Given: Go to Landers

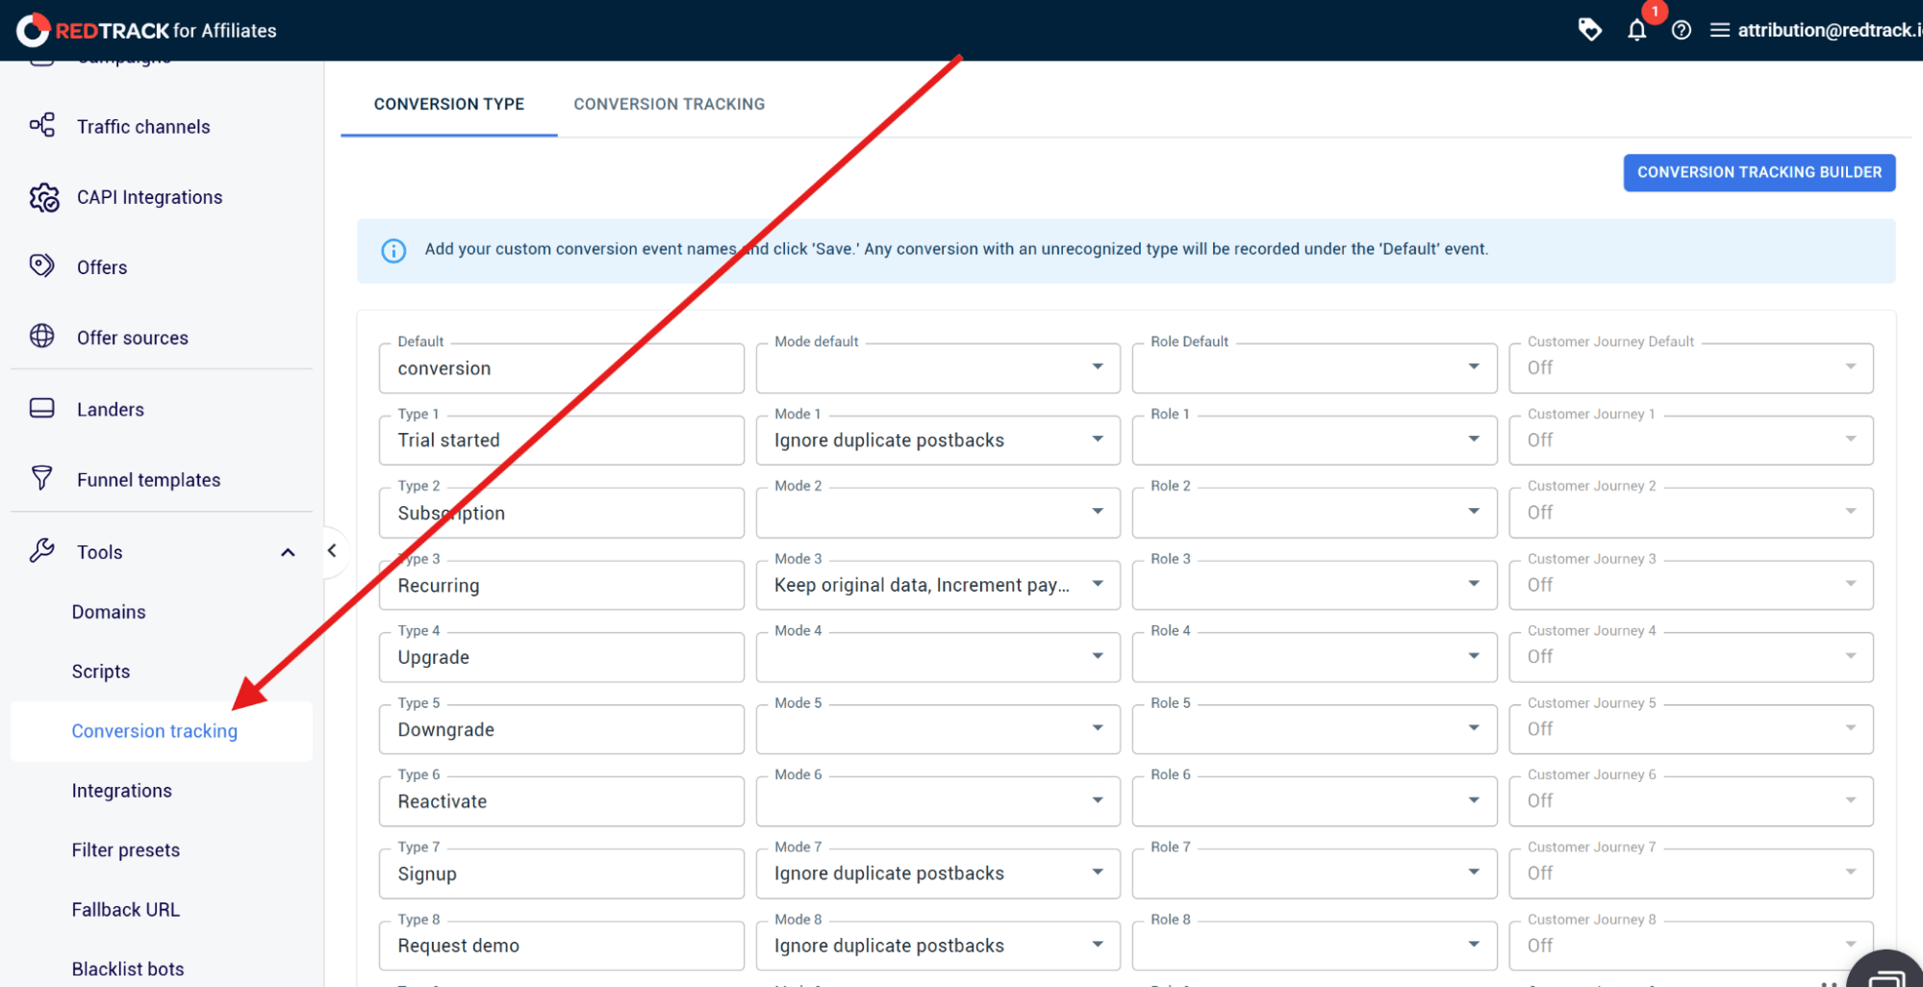Looking at the screenshot, I should [x=111, y=410].
